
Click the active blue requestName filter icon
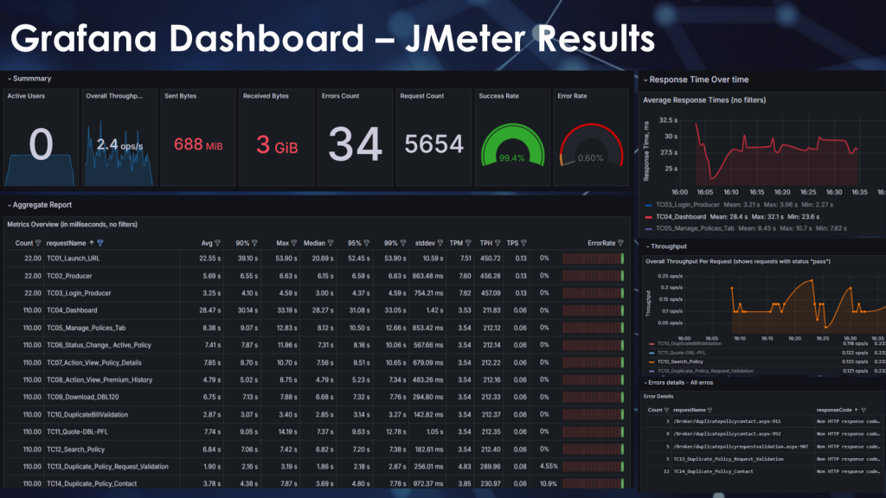(100, 243)
